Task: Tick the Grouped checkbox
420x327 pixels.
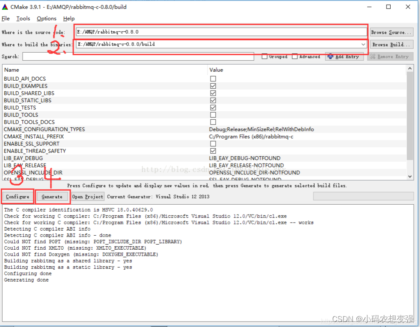Action: (265, 56)
